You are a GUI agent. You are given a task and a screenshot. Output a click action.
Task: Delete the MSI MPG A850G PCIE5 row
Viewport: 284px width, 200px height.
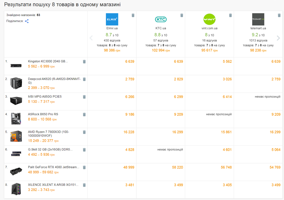[x=84, y=97]
